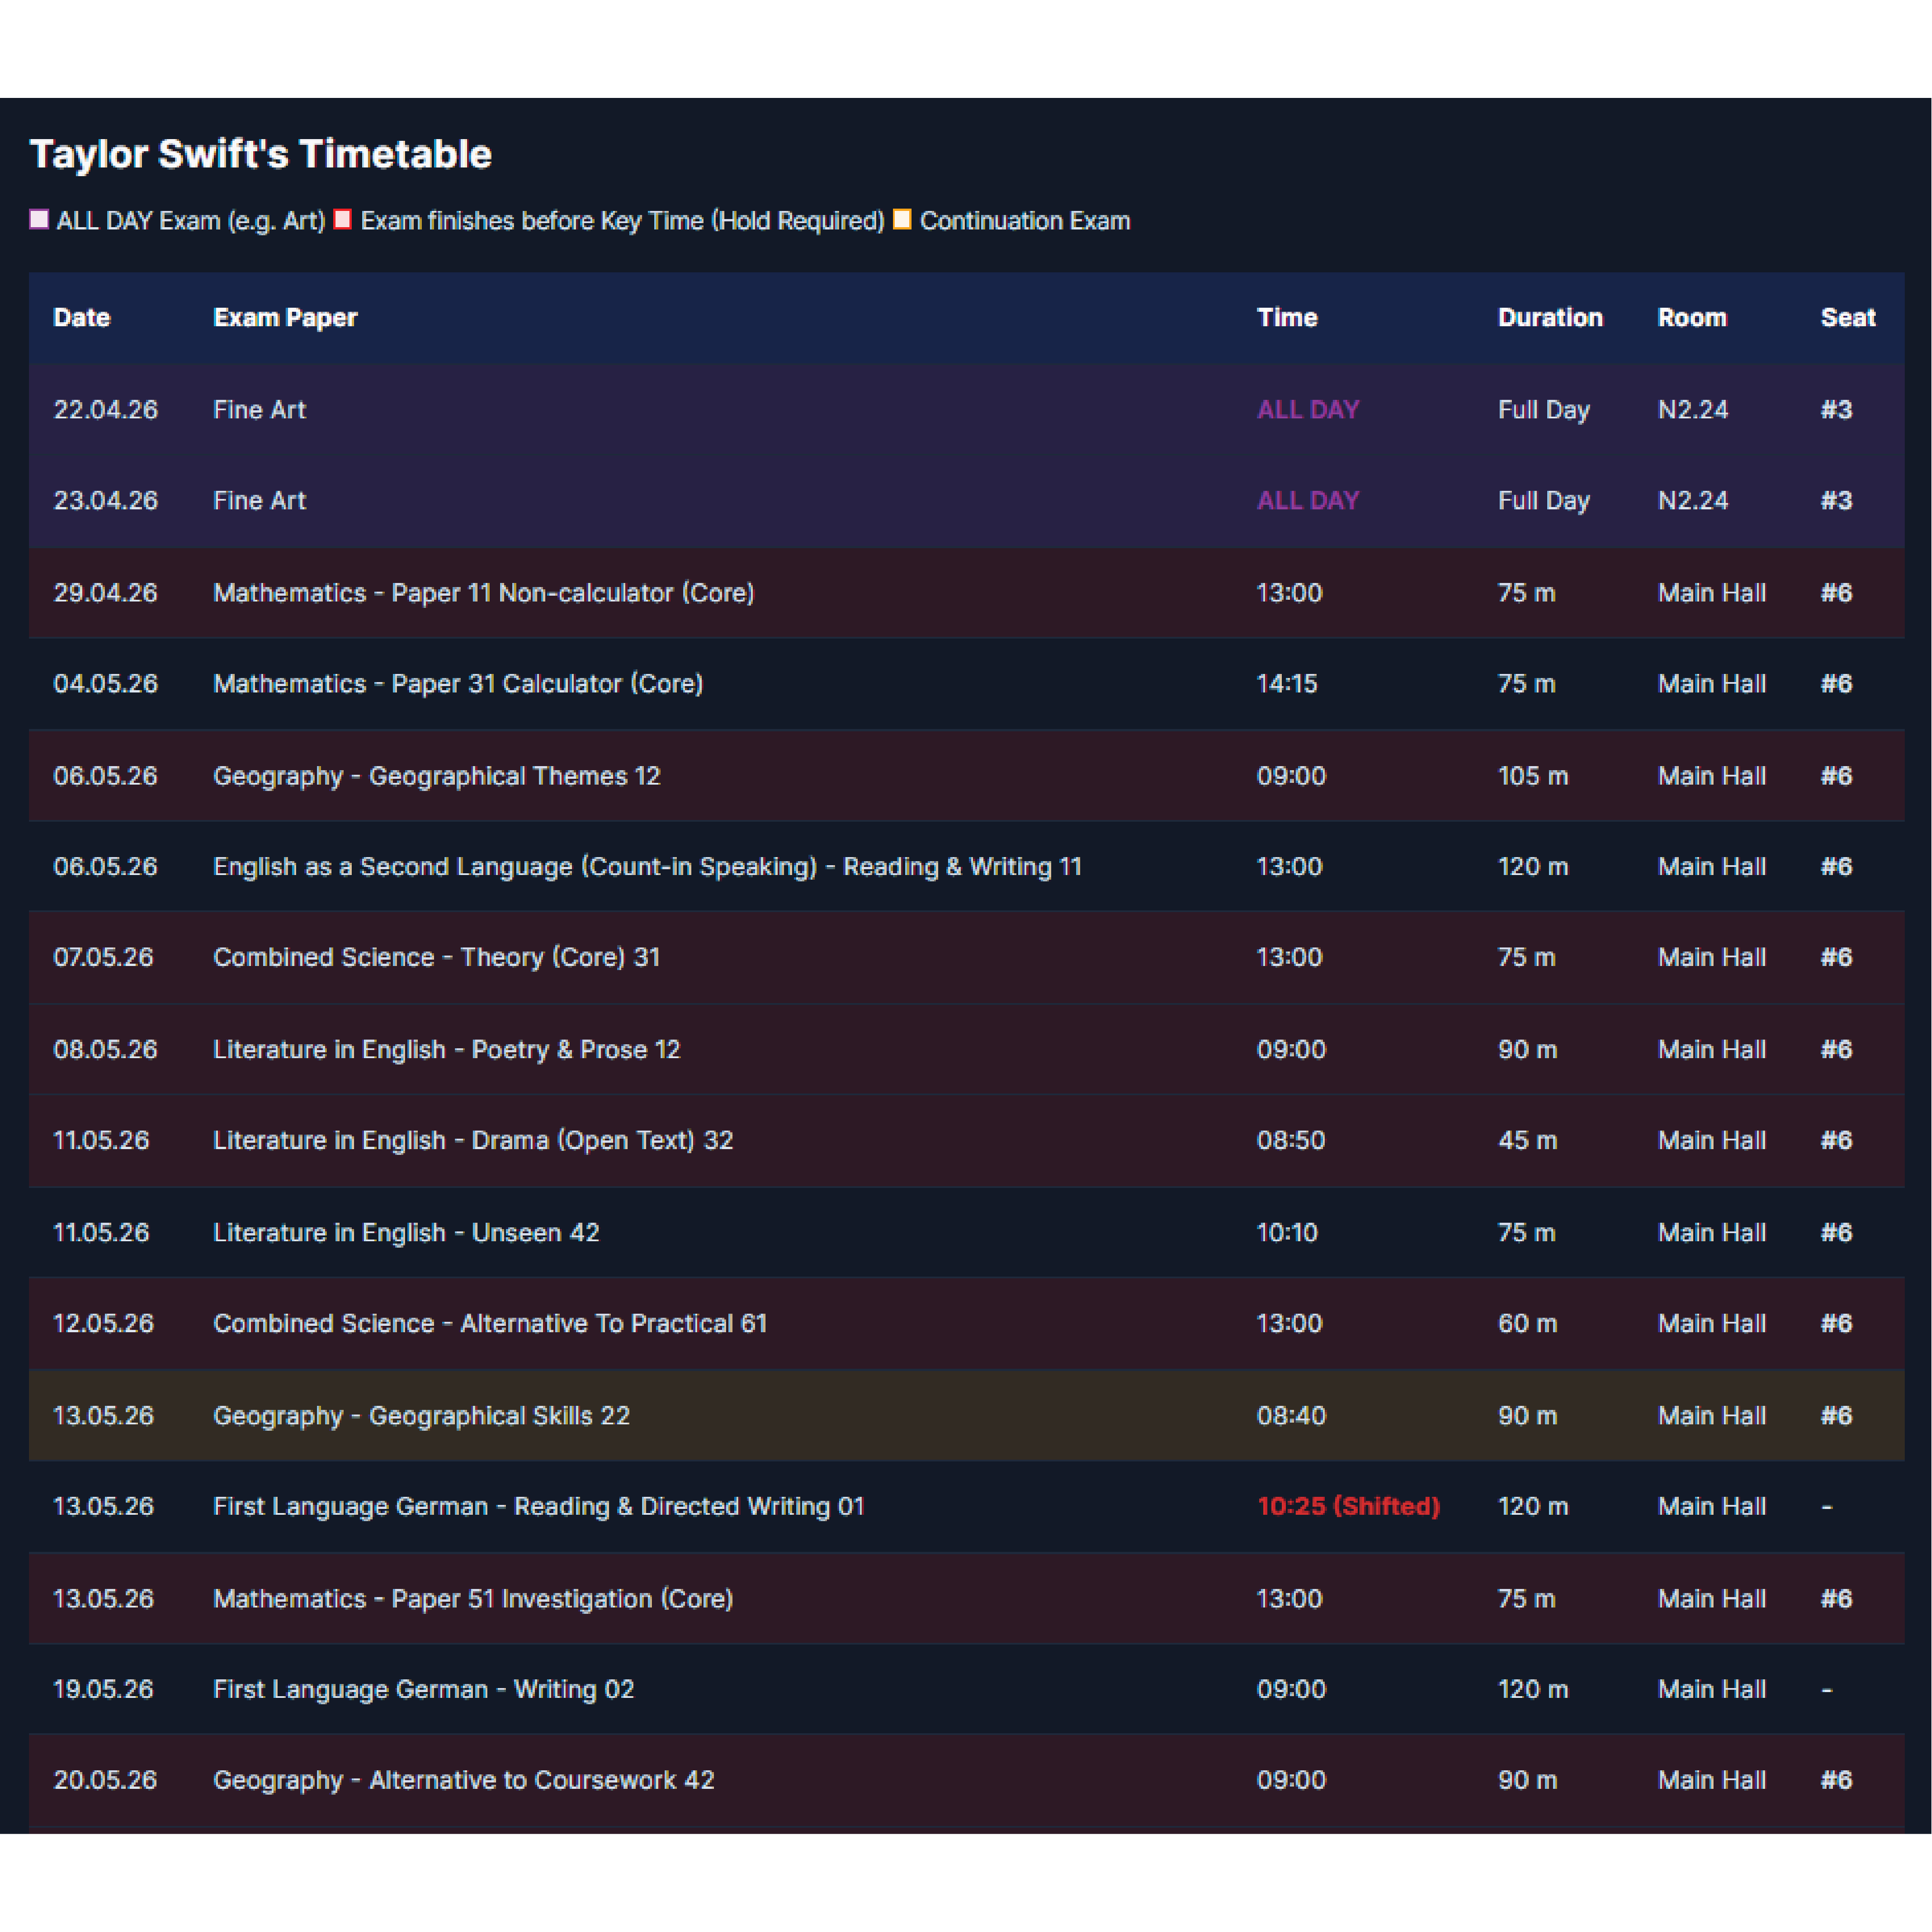Select the 22.04.26 date cell

[x=105, y=410]
